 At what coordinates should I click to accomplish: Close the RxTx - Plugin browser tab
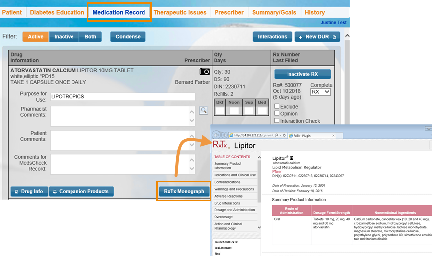pyautogui.click(x=333, y=135)
